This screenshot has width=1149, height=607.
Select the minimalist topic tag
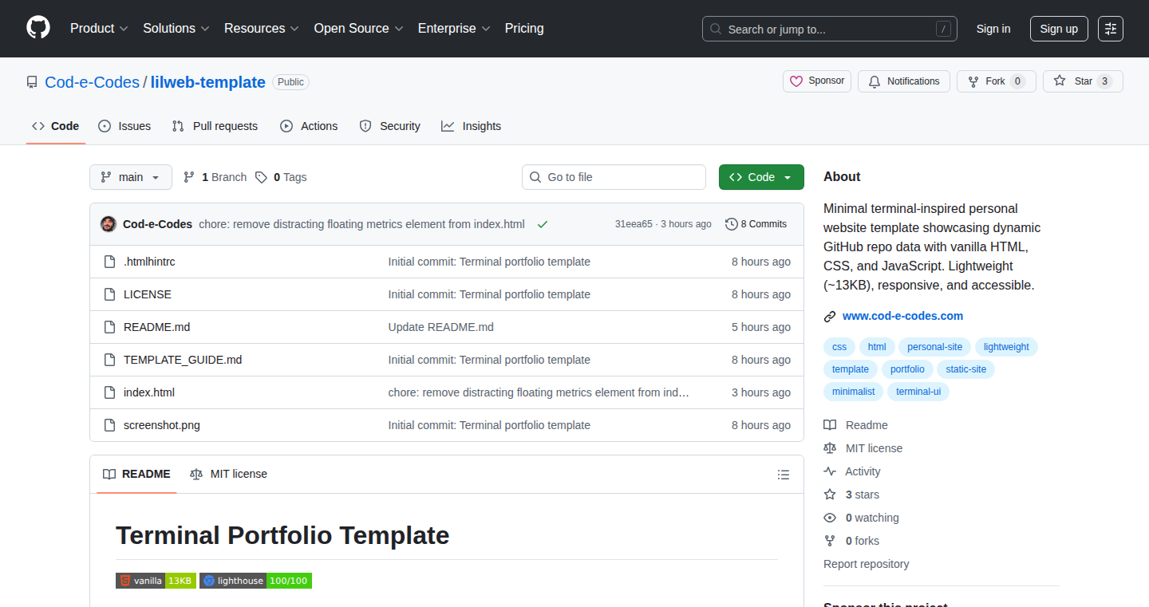[x=854, y=392]
